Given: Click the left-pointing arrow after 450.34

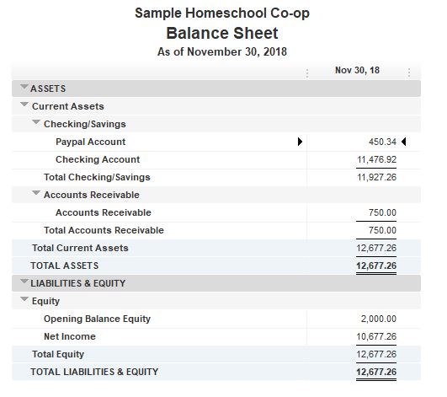Looking at the screenshot, I should [x=404, y=142].
